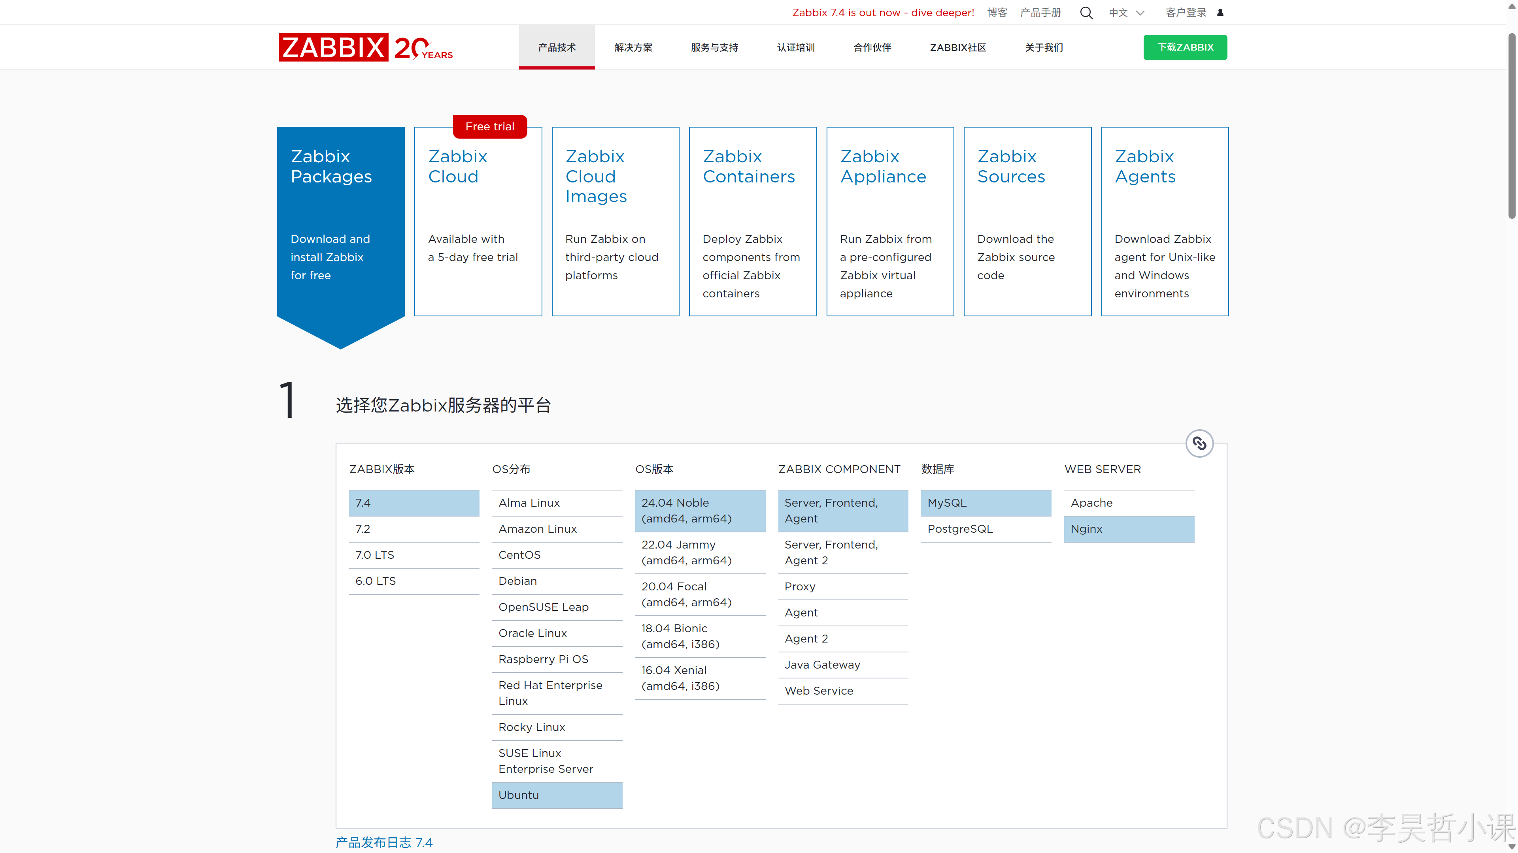Choose MySQL database
Viewport: 1518px width, 853px height.
(986, 504)
